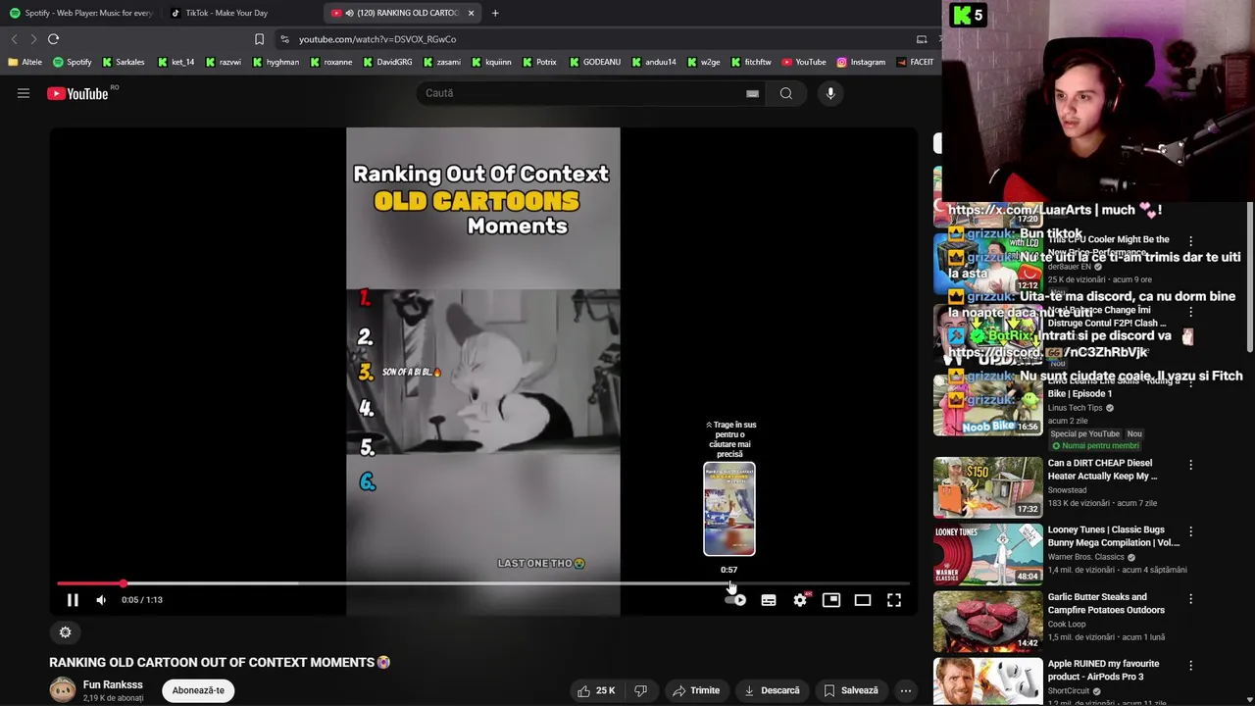Bookmark this page with the bookmark icon

pos(259,39)
